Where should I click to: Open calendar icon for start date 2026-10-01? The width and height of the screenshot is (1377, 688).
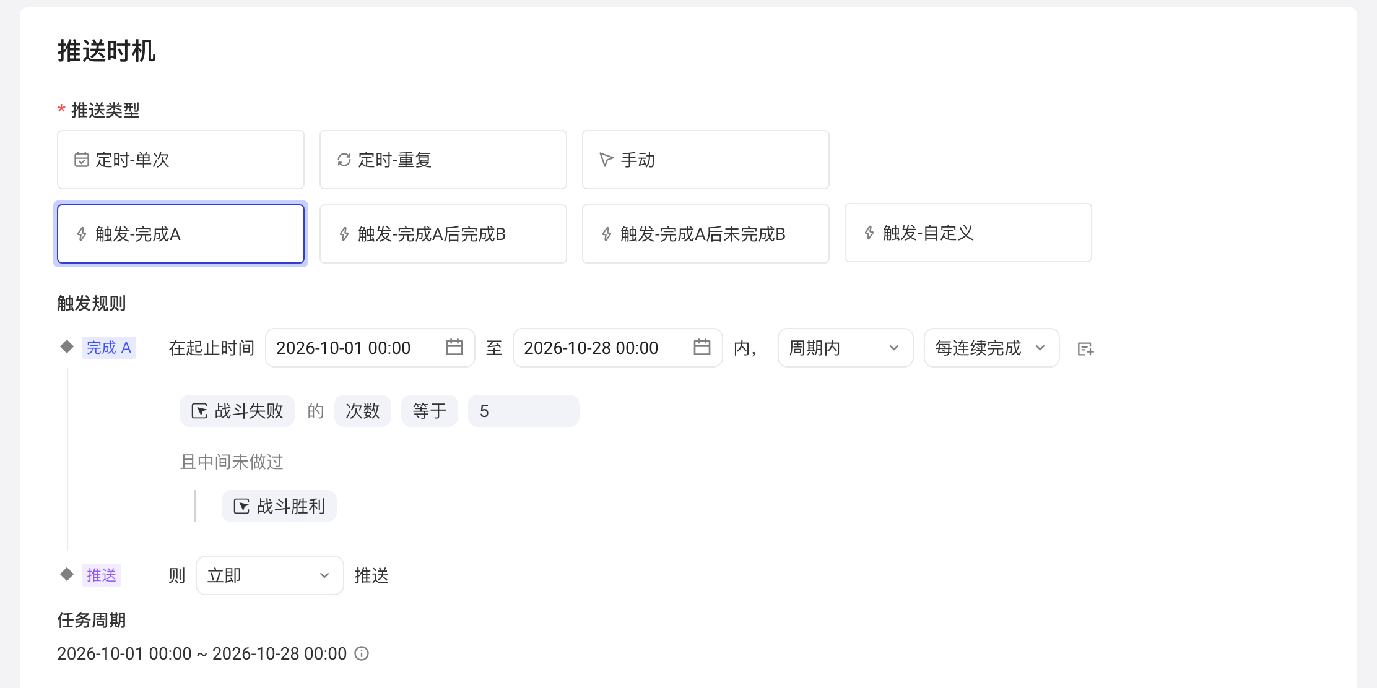tap(454, 347)
